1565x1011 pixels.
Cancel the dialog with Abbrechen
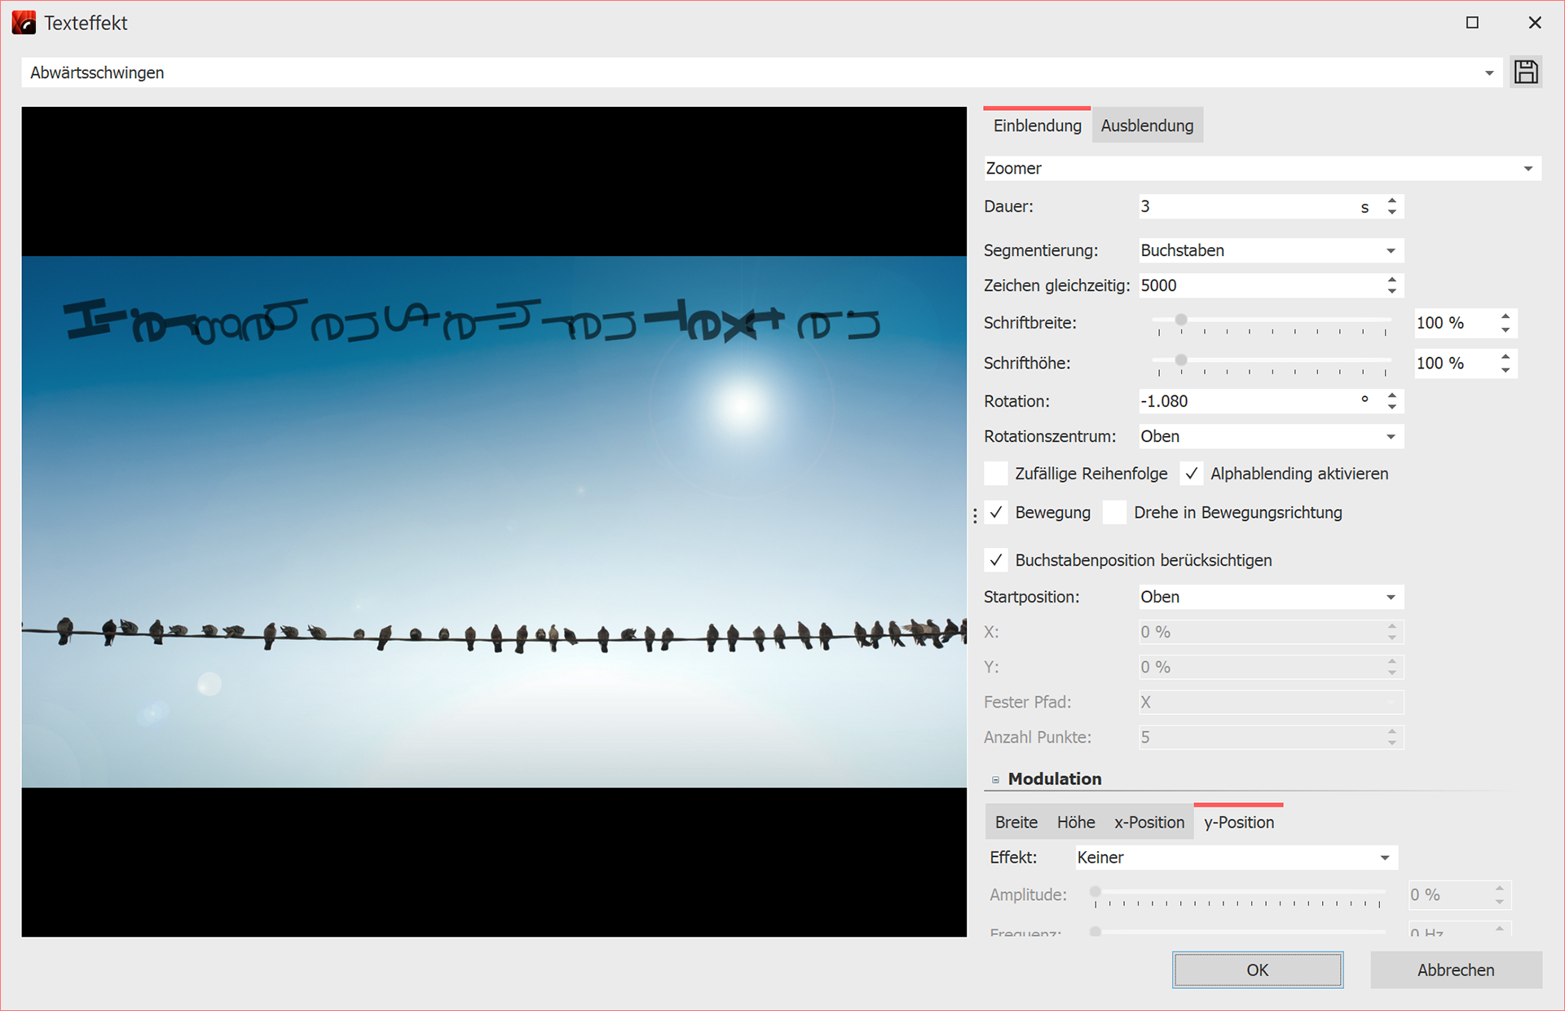[x=1456, y=969]
